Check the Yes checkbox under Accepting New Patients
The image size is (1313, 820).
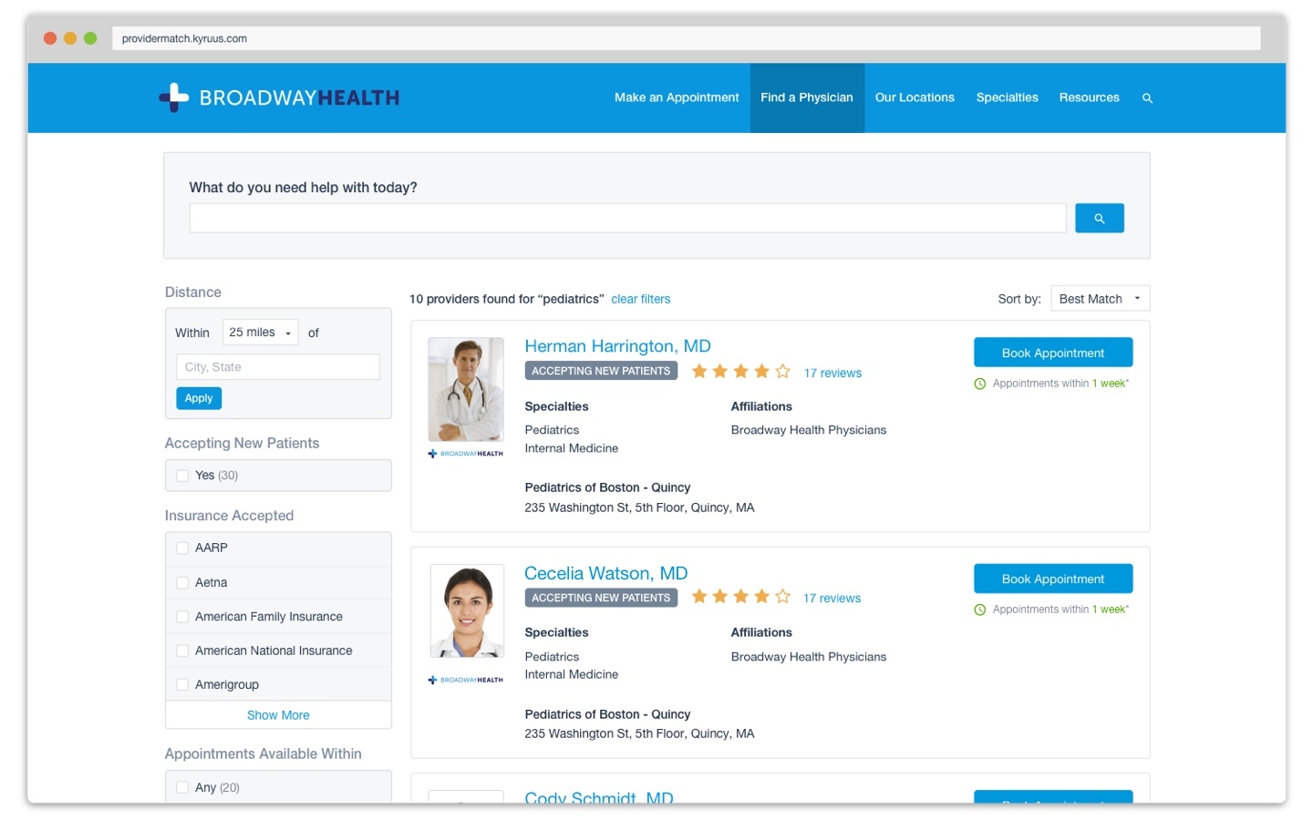181,475
